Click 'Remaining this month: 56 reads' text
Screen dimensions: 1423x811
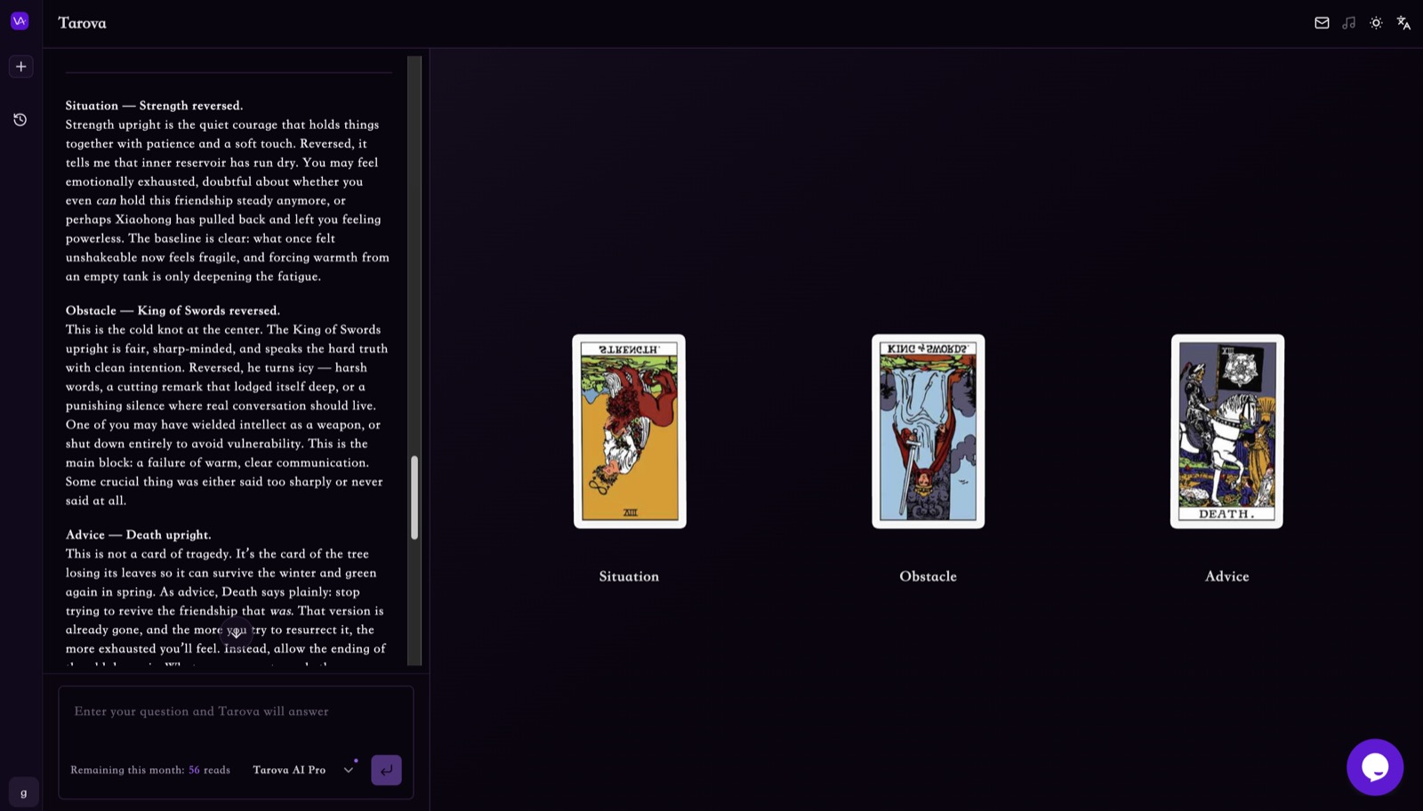[x=150, y=770]
